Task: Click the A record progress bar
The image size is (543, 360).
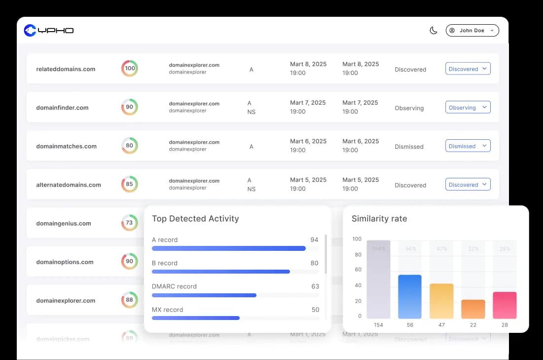Action: click(229, 248)
